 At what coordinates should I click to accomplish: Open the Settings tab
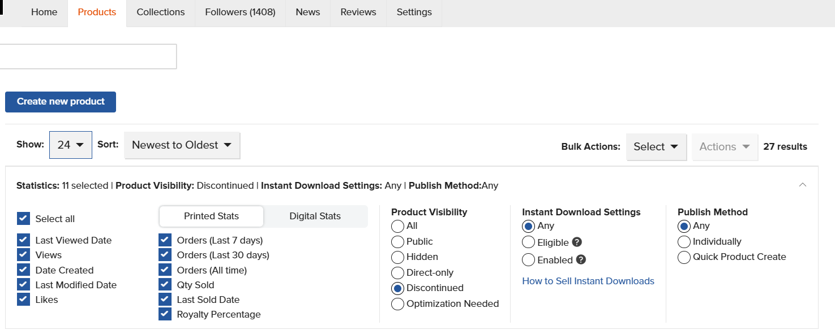pyautogui.click(x=414, y=12)
